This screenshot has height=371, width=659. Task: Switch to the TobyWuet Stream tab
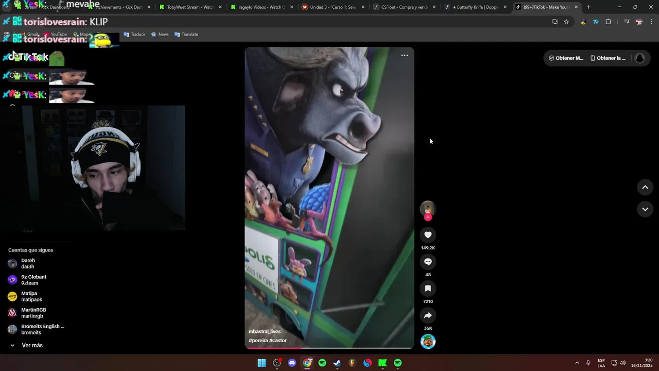[189, 7]
